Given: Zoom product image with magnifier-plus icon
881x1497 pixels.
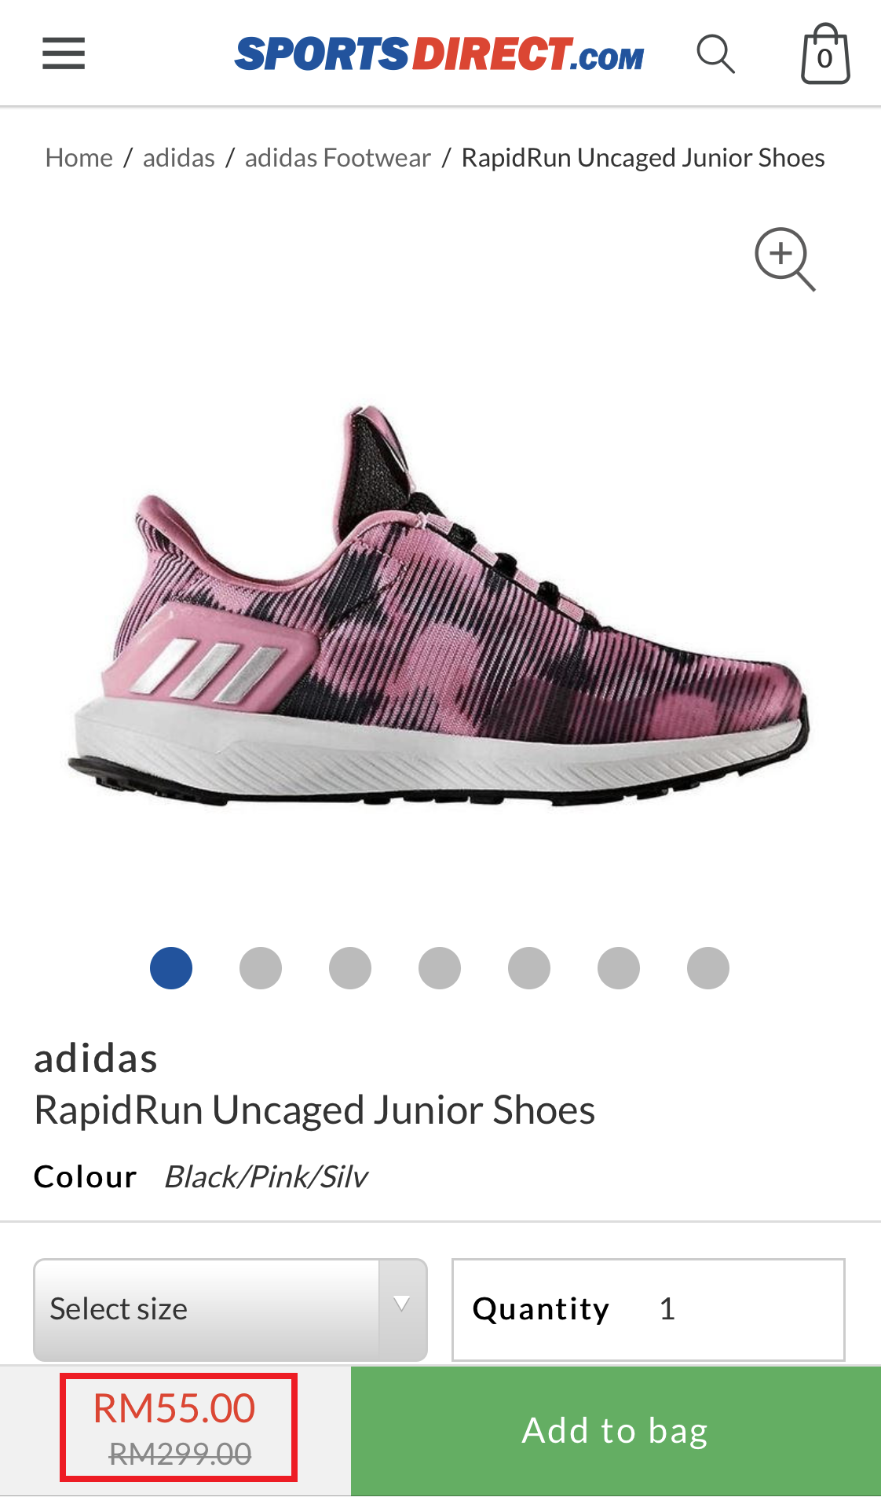Looking at the screenshot, I should point(784,259).
